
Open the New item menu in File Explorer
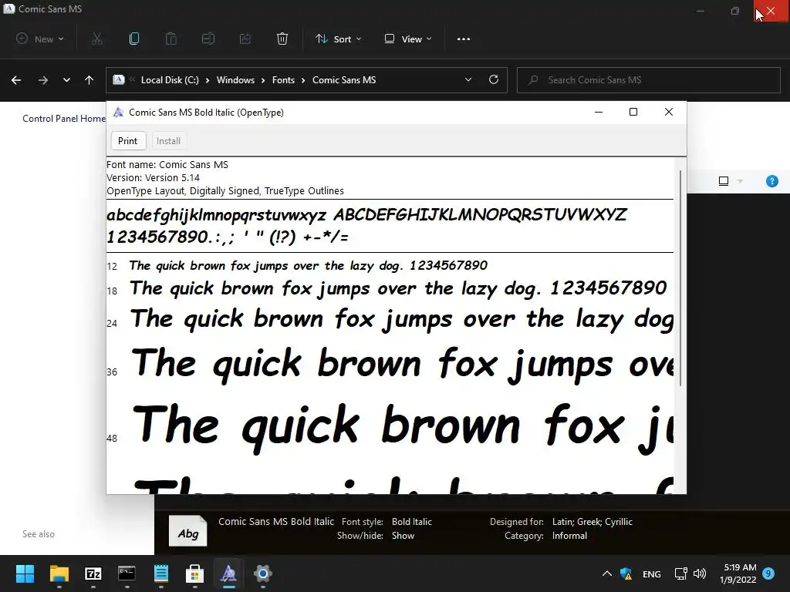[x=40, y=39]
